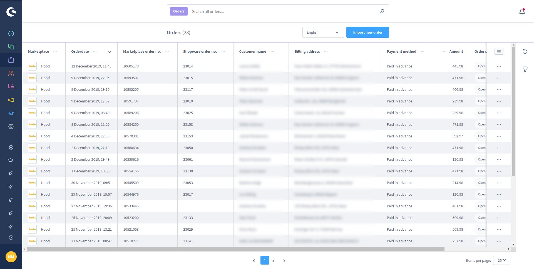Click date 30 November 2019, 09:51
The width and height of the screenshot is (534, 269).
pyautogui.click(x=91, y=183)
